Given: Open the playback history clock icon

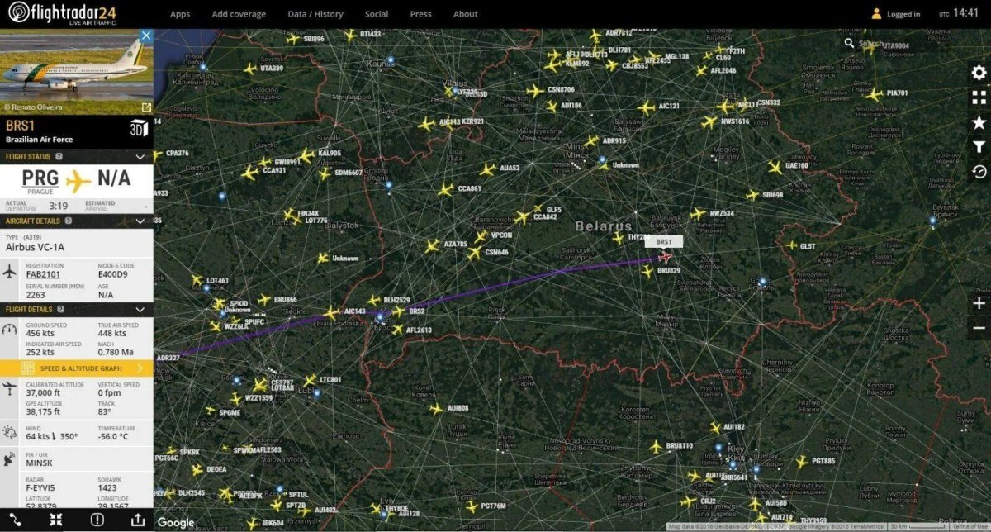Looking at the screenshot, I should pos(979,172).
